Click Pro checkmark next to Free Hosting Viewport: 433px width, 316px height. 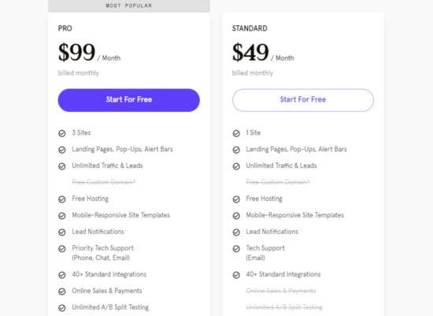coord(62,199)
